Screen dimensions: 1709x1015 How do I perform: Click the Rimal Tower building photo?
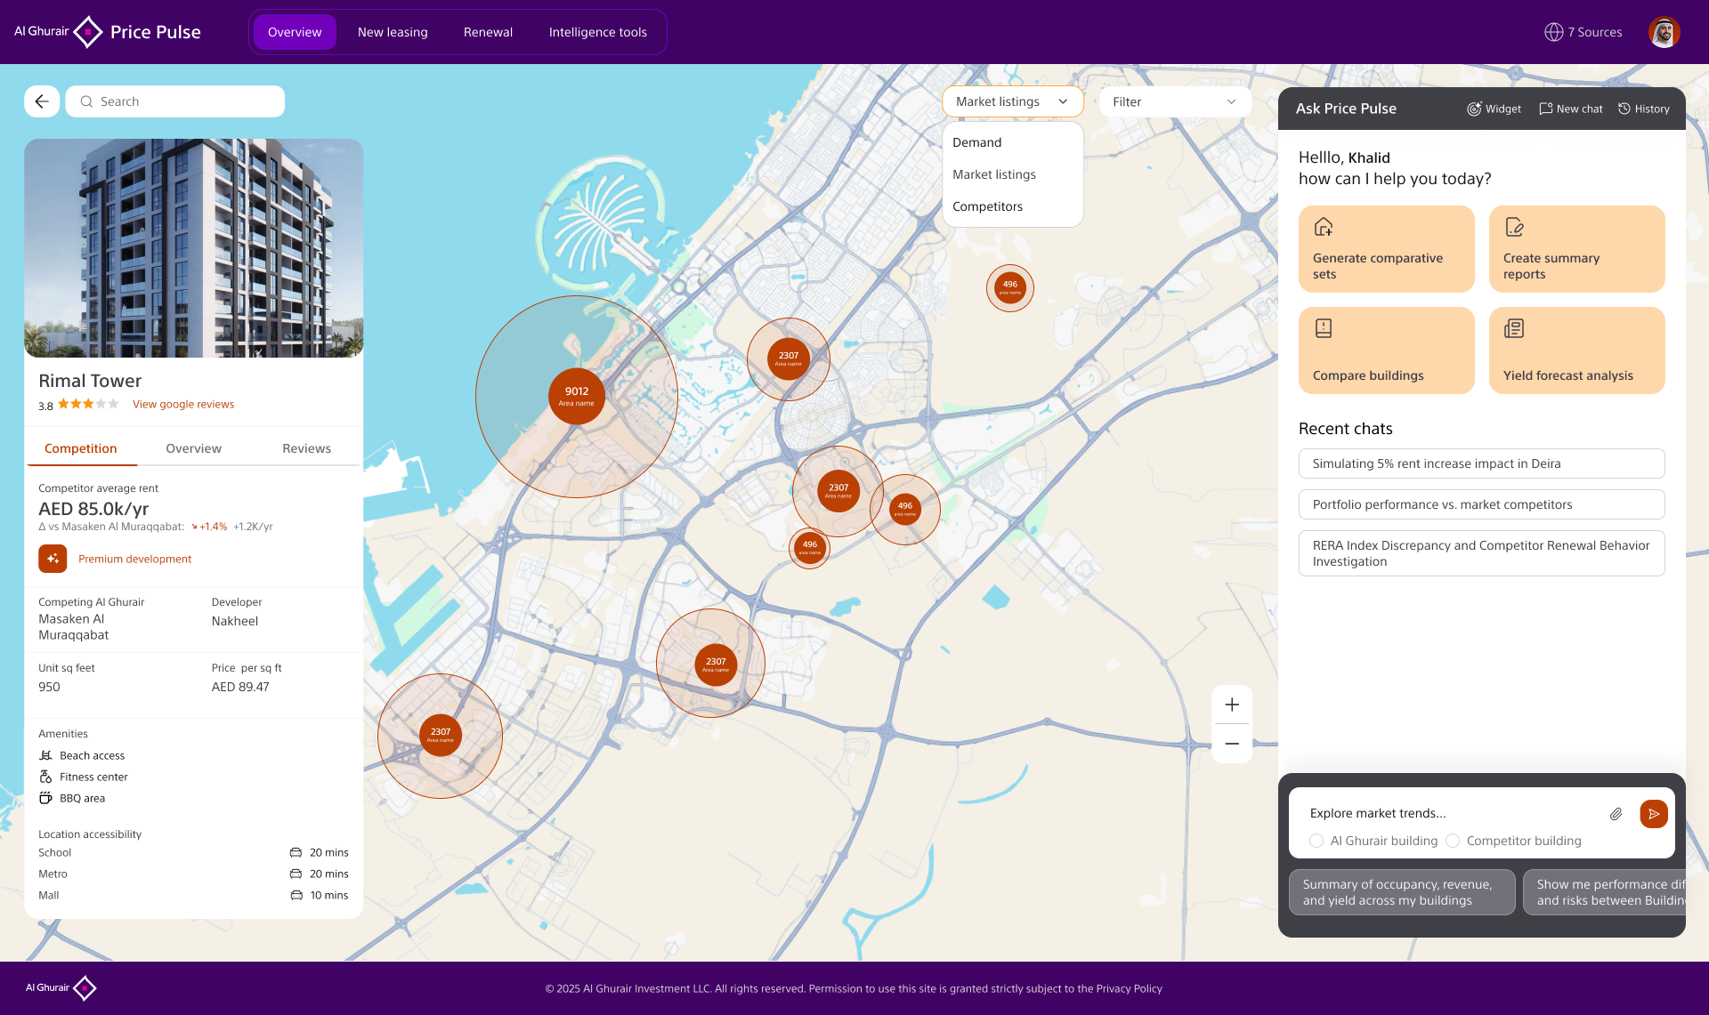pyautogui.click(x=193, y=248)
